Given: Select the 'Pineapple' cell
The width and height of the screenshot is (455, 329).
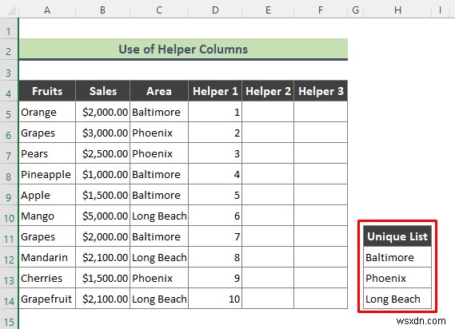Looking at the screenshot, I should (x=47, y=174).
